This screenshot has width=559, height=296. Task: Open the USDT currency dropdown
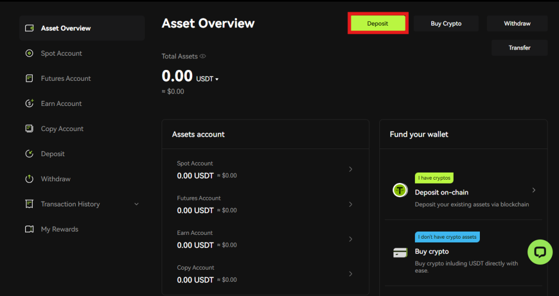(x=207, y=79)
